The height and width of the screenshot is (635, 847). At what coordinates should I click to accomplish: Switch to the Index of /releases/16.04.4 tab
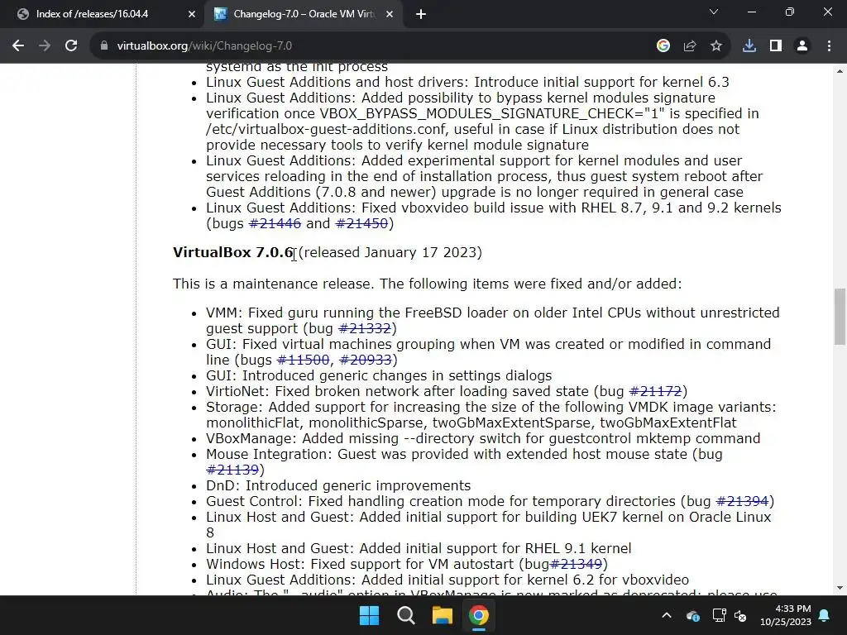102,15
